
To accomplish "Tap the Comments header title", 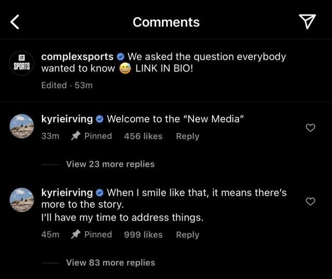I will point(166,22).
